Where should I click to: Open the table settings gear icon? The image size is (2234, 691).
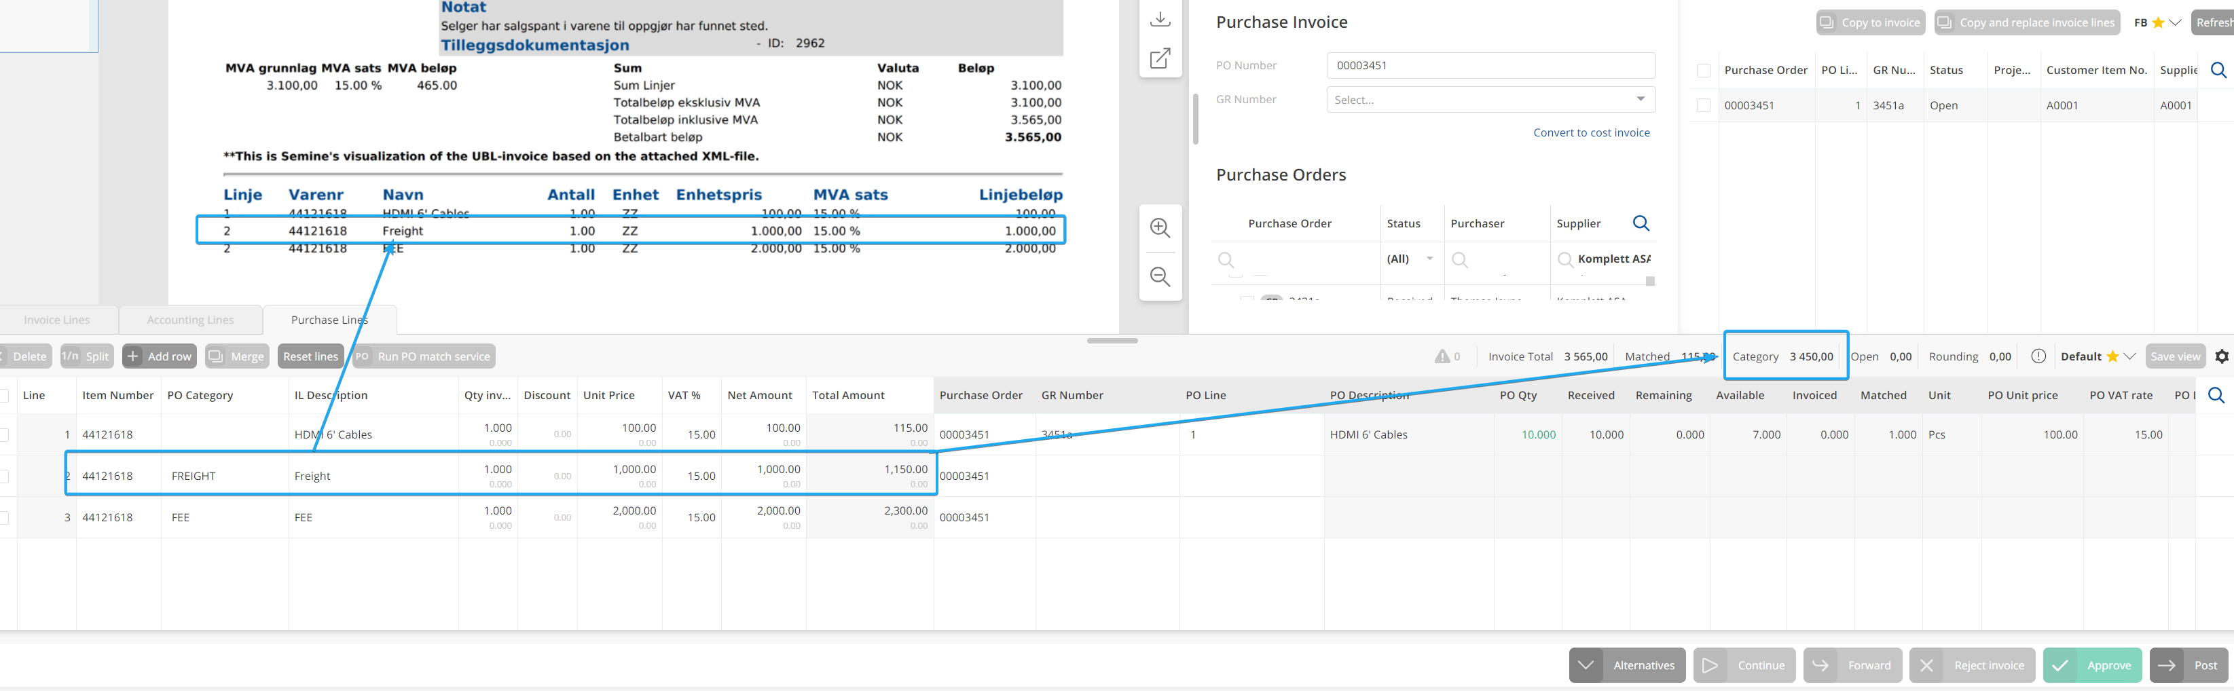tap(2221, 356)
